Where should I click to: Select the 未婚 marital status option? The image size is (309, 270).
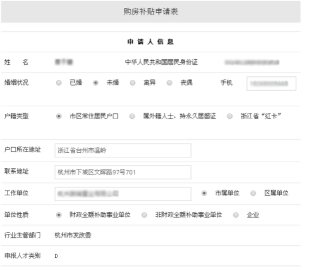(x=95, y=83)
